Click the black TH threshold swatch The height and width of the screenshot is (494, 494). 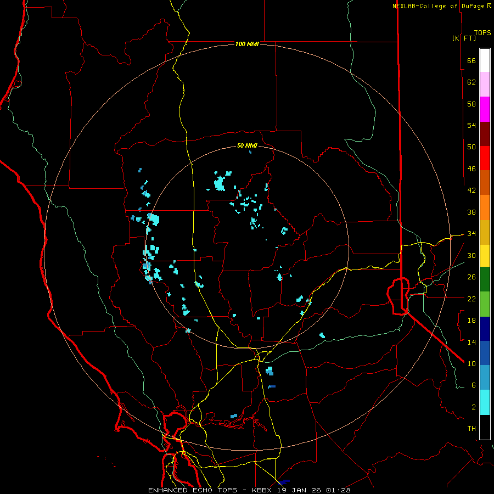pos(485,427)
